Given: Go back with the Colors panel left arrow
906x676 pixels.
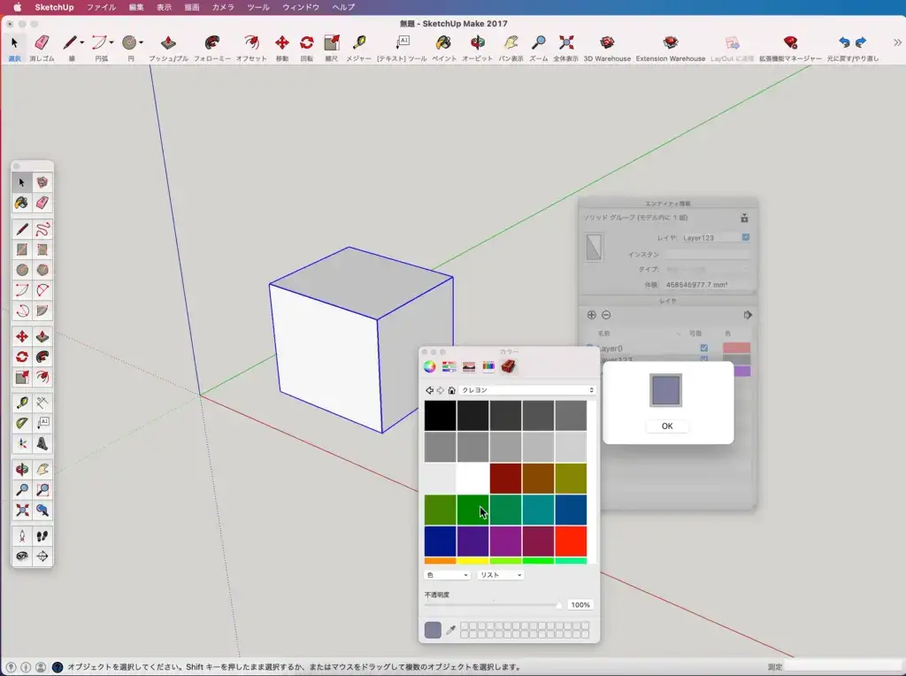Looking at the screenshot, I should click(x=429, y=390).
